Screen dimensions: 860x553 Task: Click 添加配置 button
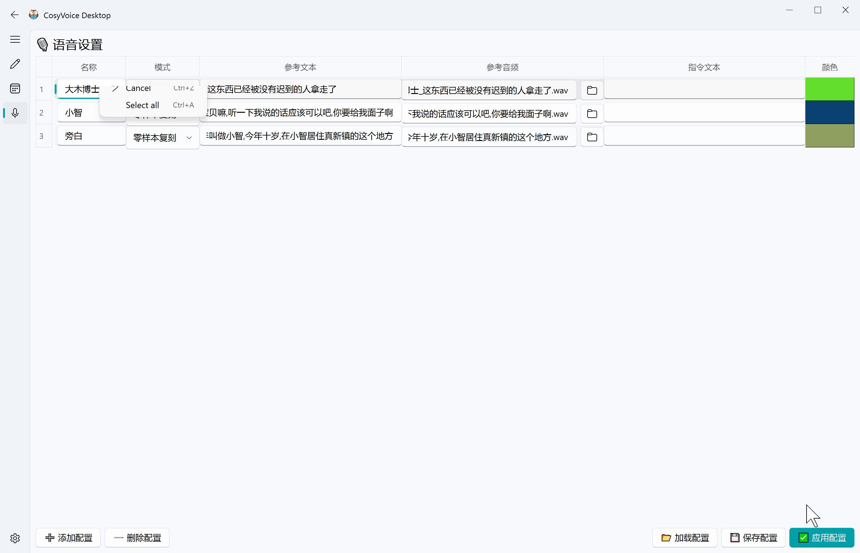click(68, 538)
